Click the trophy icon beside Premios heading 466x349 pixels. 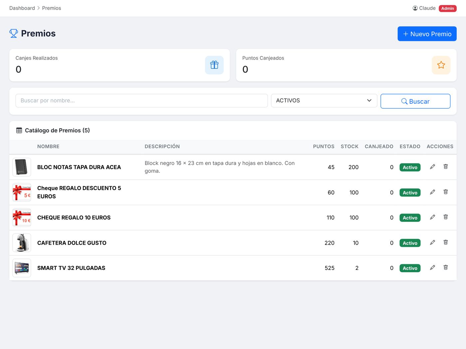click(x=14, y=33)
